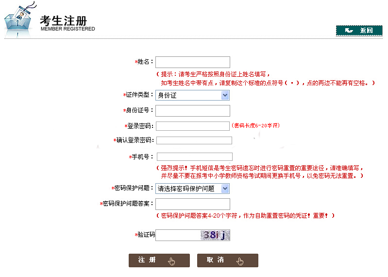This screenshot has height=277, width=388.
Task: Click the arrow icon in 返回 button
Action: (349, 31)
